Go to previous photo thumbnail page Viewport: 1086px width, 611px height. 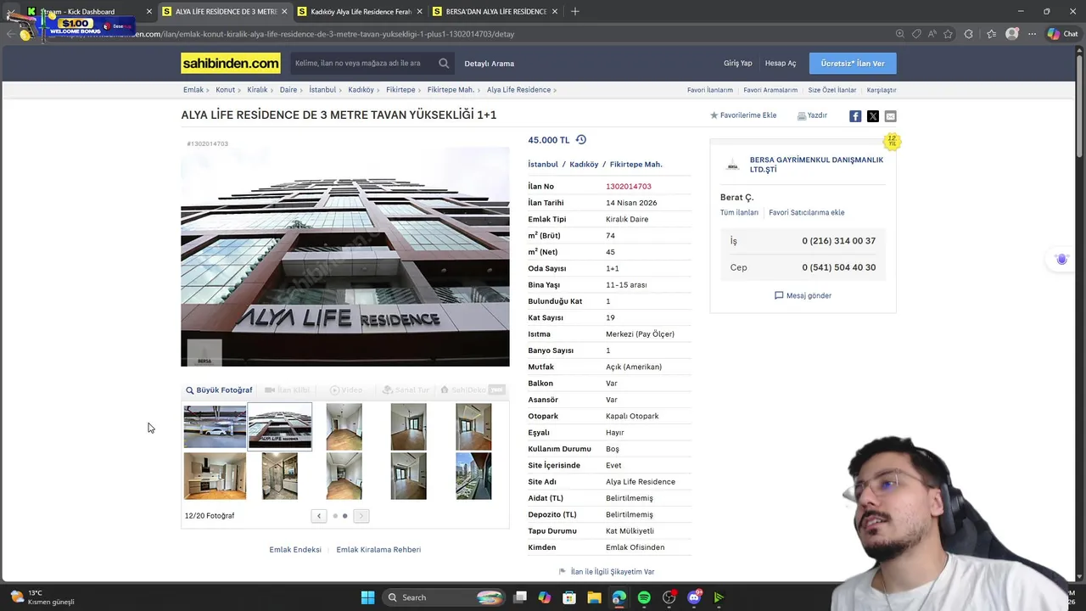(319, 516)
